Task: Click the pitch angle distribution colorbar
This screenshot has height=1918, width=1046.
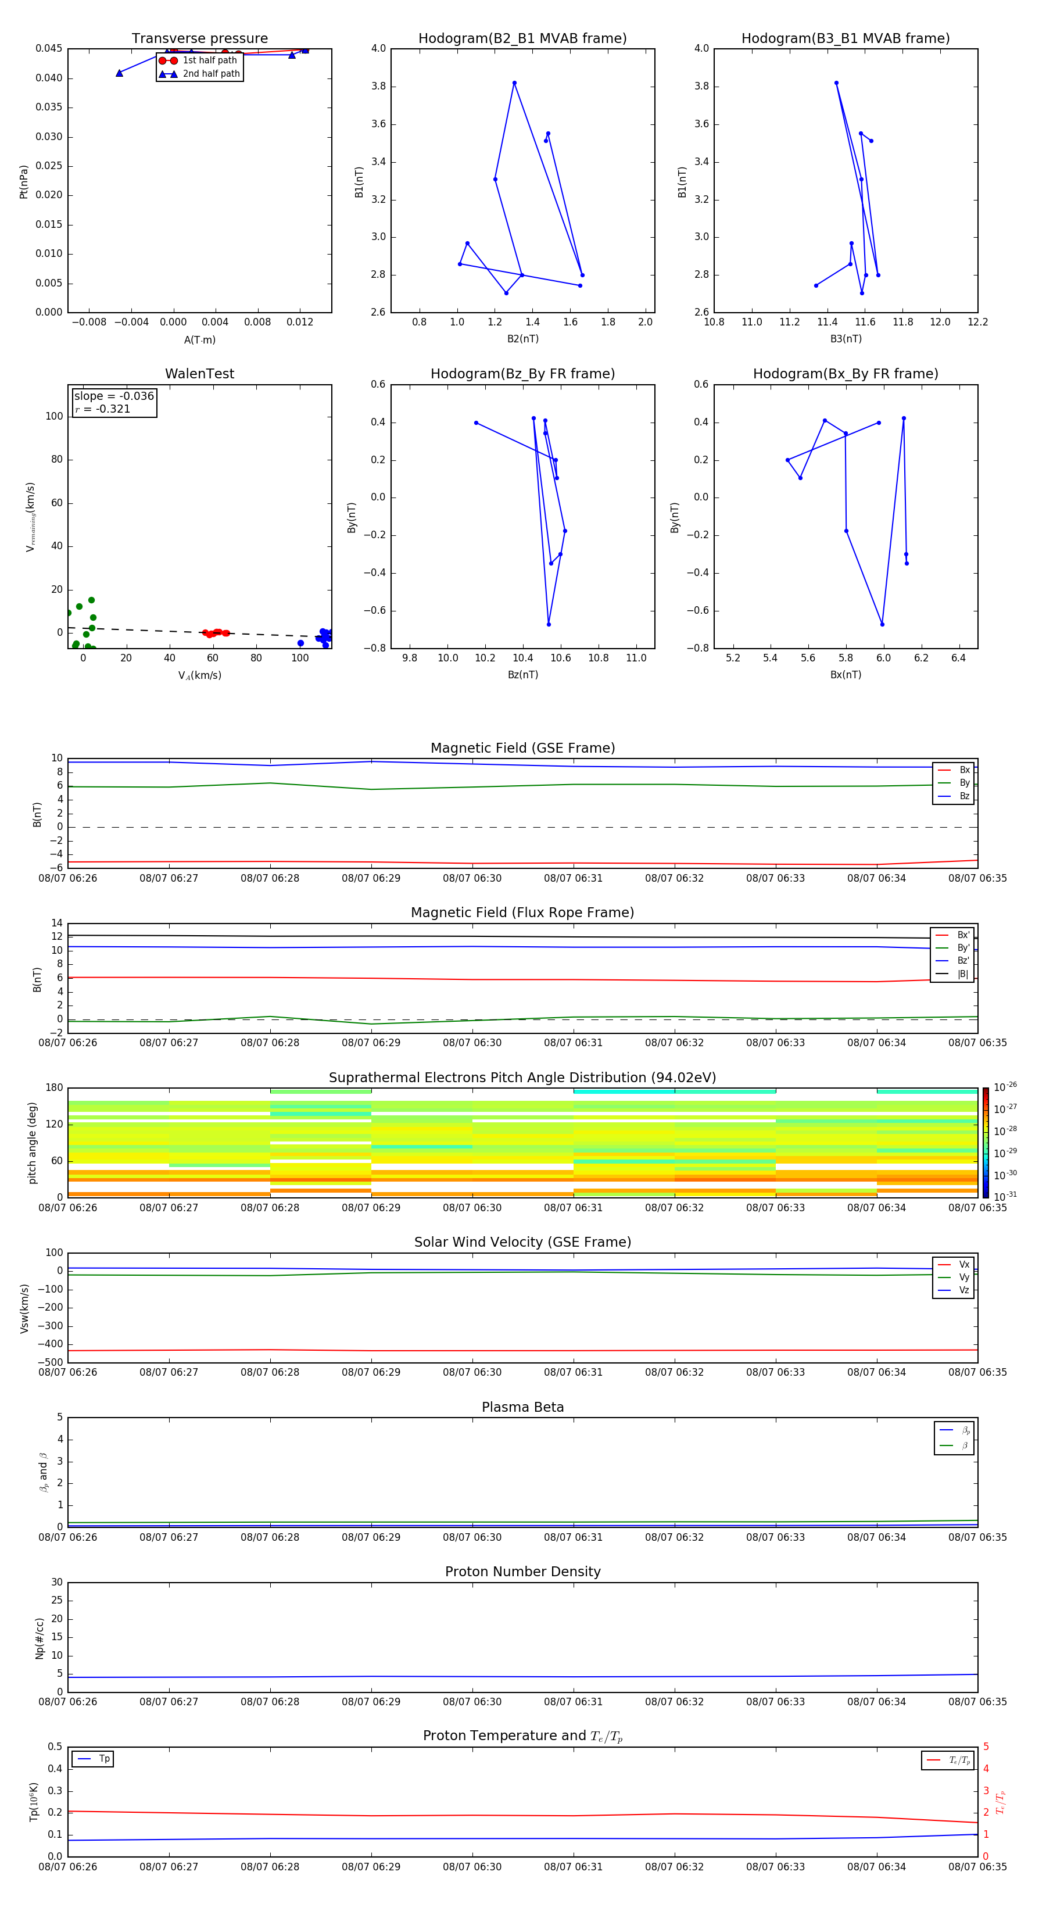Action: [986, 1143]
